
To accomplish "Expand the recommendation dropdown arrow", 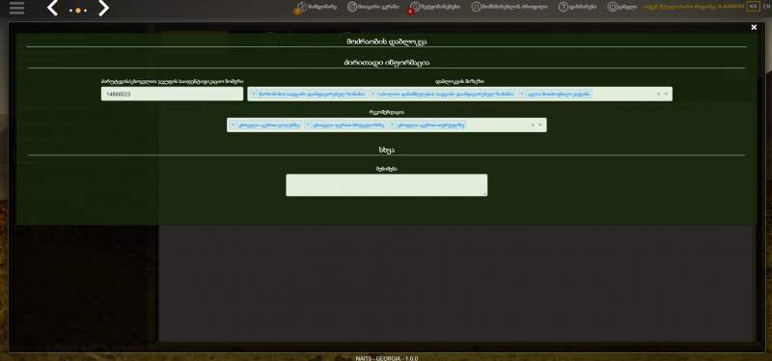I will (540, 125).
